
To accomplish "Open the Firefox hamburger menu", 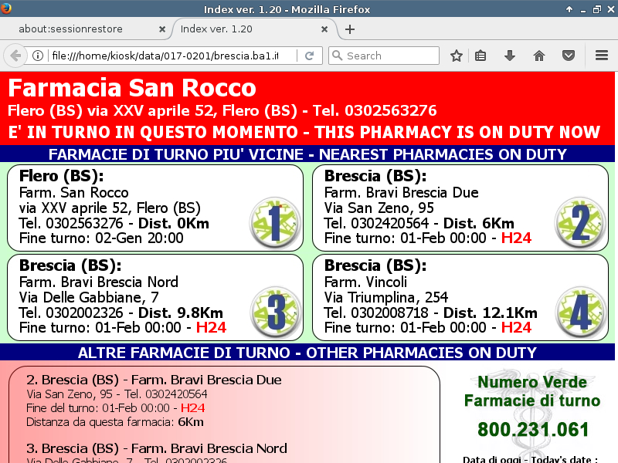I will coord(602,56).
